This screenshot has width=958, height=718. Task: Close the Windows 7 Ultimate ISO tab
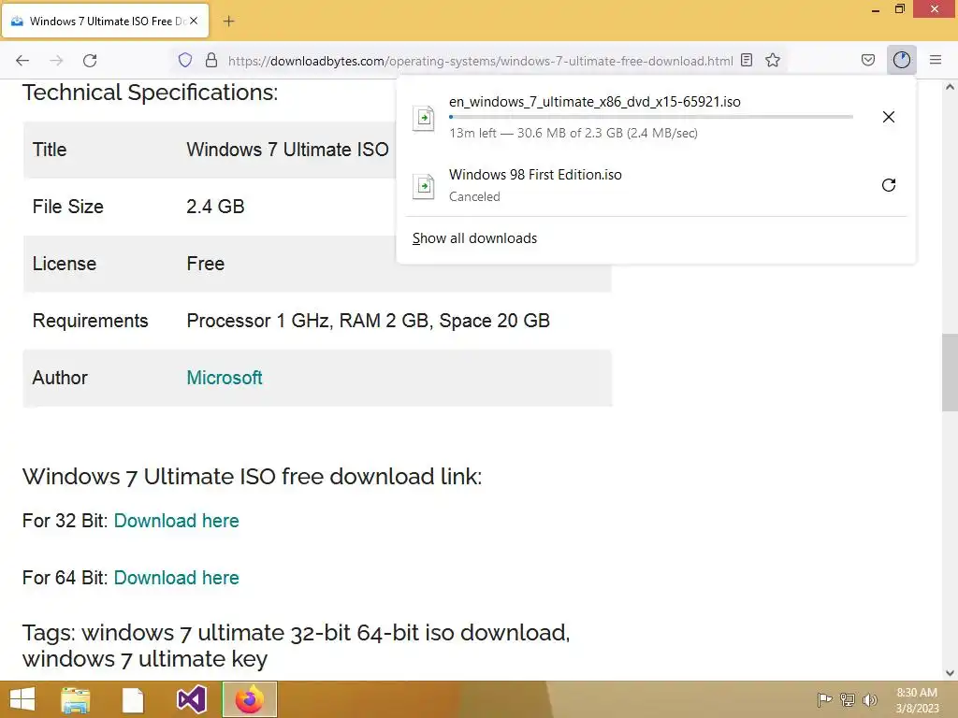[x=194, y=21]
